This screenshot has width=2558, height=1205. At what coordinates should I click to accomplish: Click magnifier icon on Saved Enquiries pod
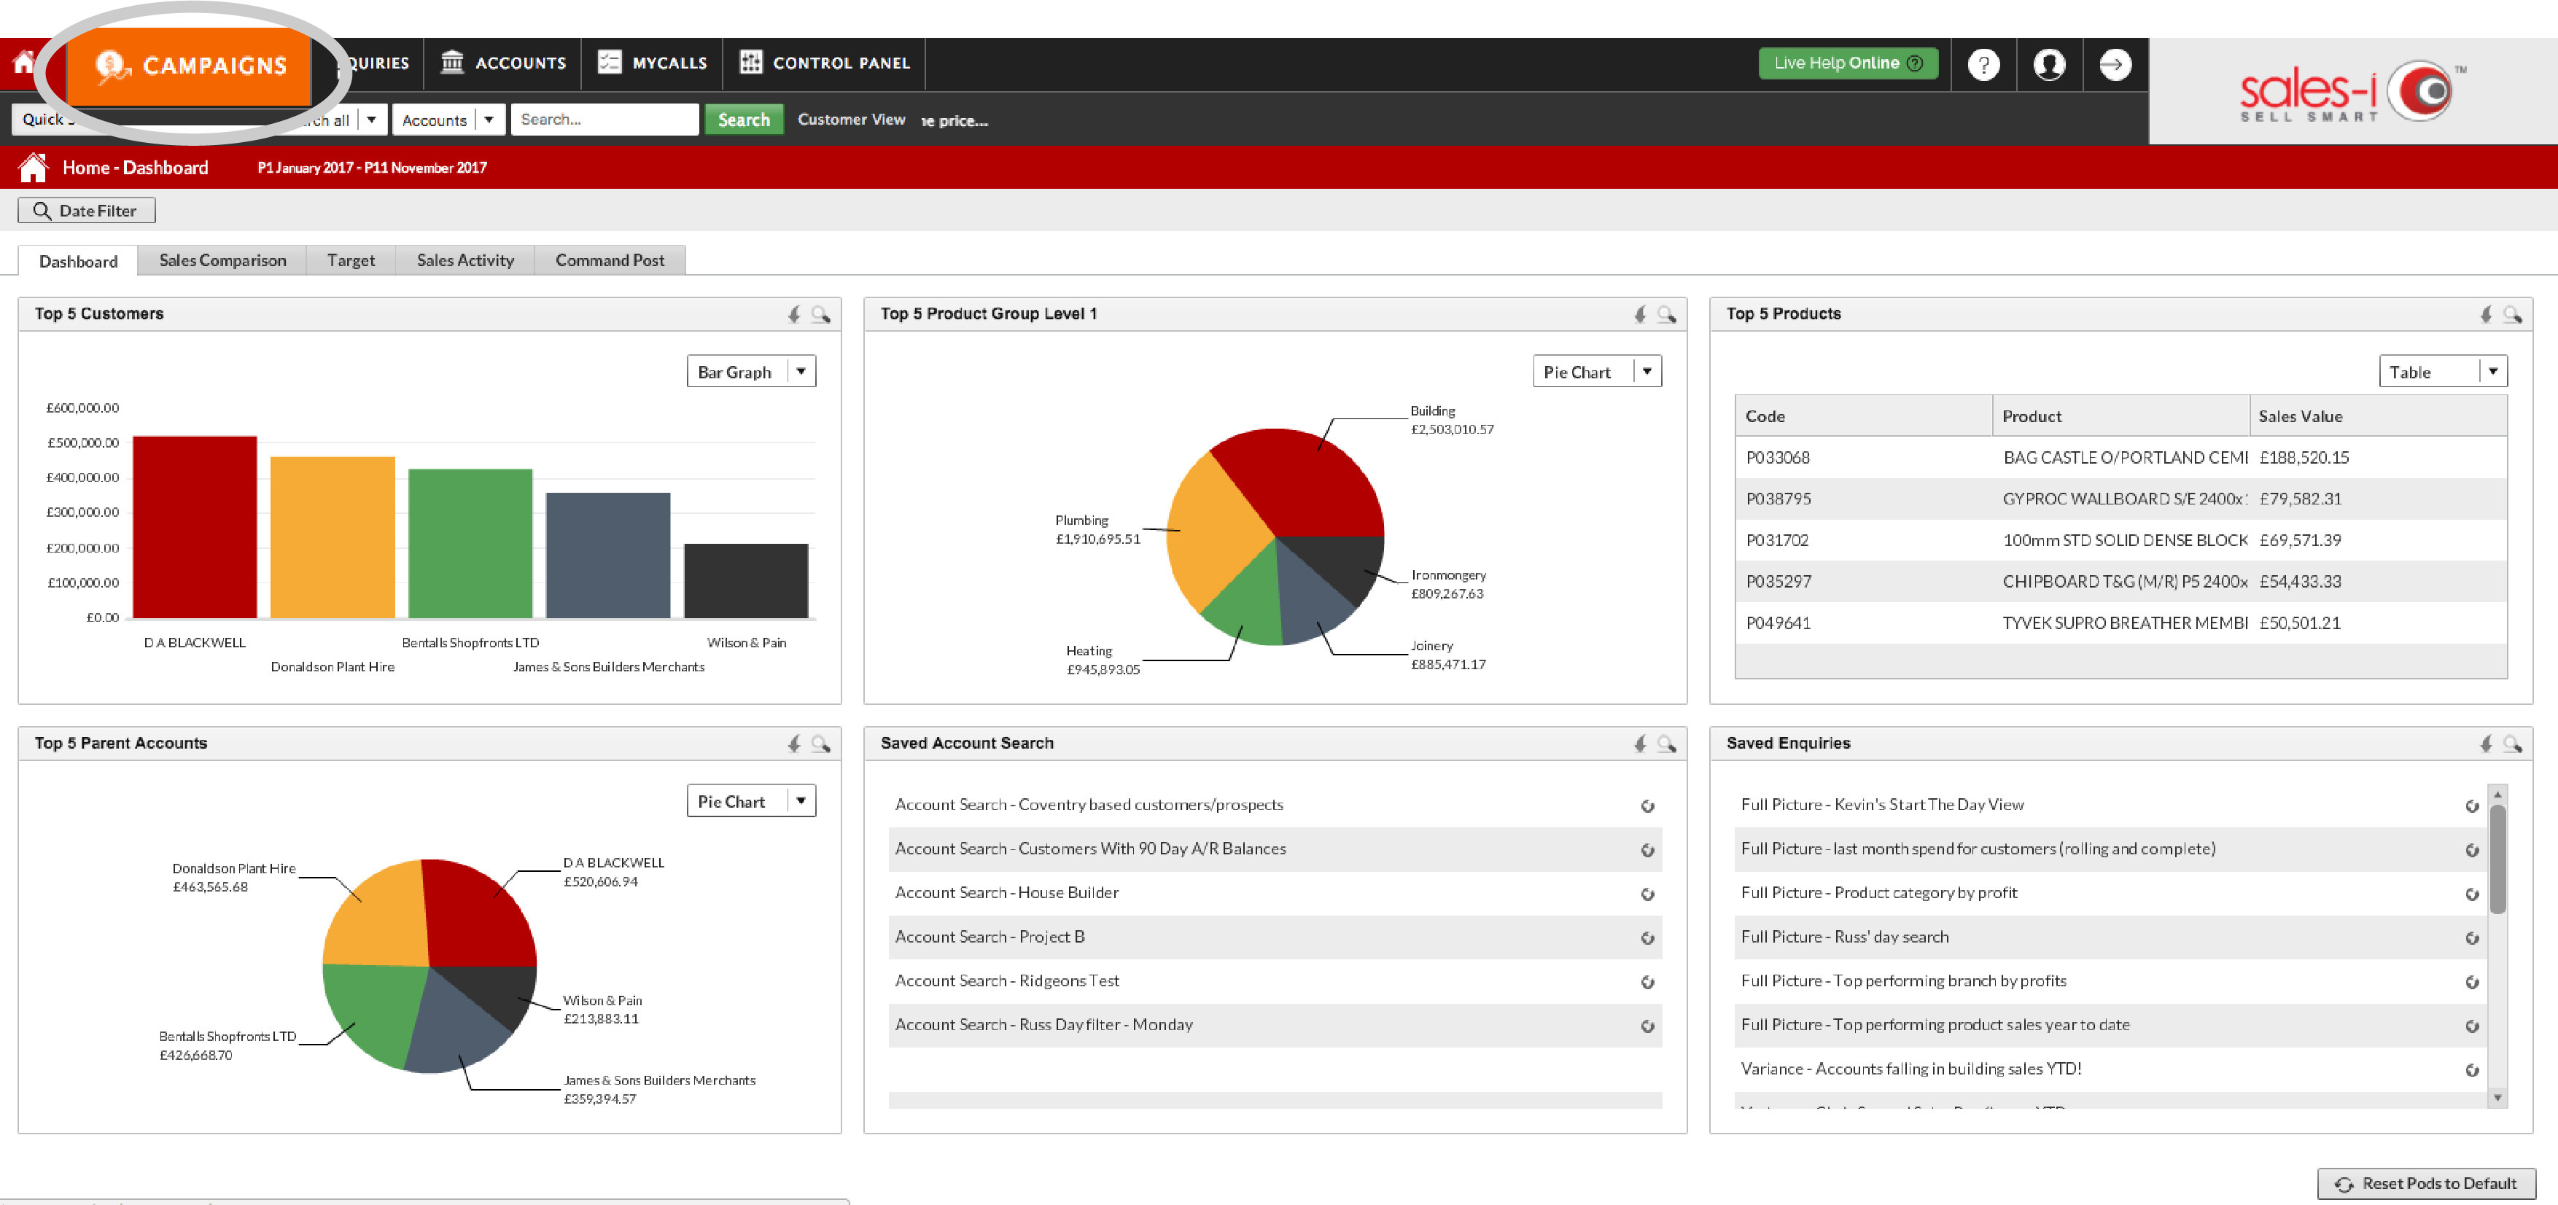2512,744
